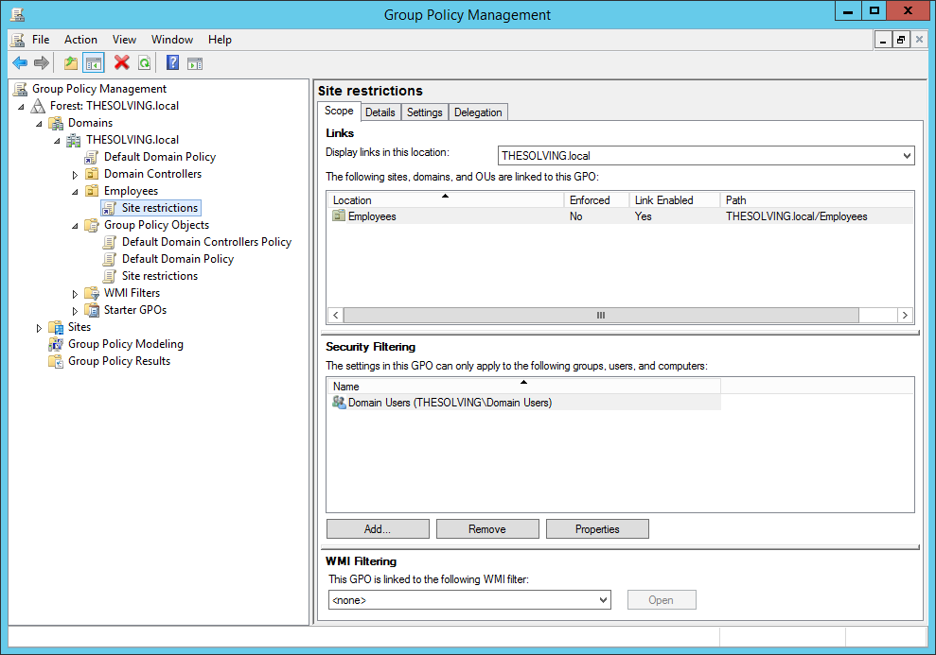The height and width of the screenshot is (655, 936).
Task: Collapse the Group Policy Objects node
Action: 75,226
